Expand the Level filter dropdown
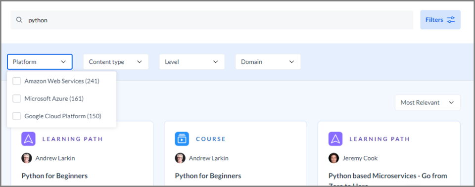The width and height of the screenshot is (475, 187). click(x=192, y=62)
